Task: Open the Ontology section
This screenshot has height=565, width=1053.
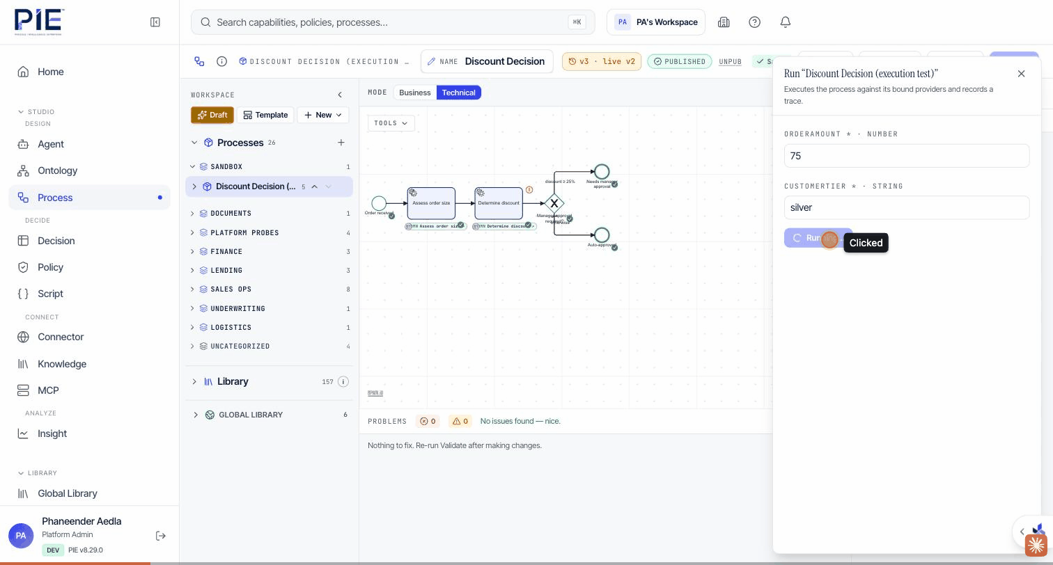Action: click(89, 170)
